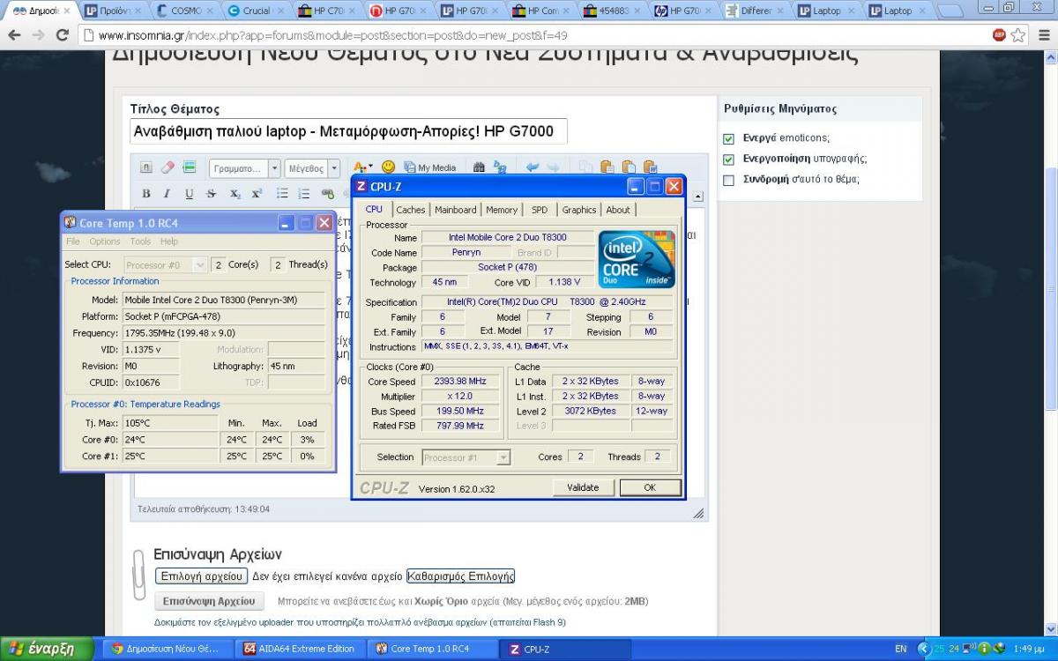This screenshot has height=661, width=1058.
Task: Open the CPU-Z processor Selection dropdown
Action: click(466, 457)
